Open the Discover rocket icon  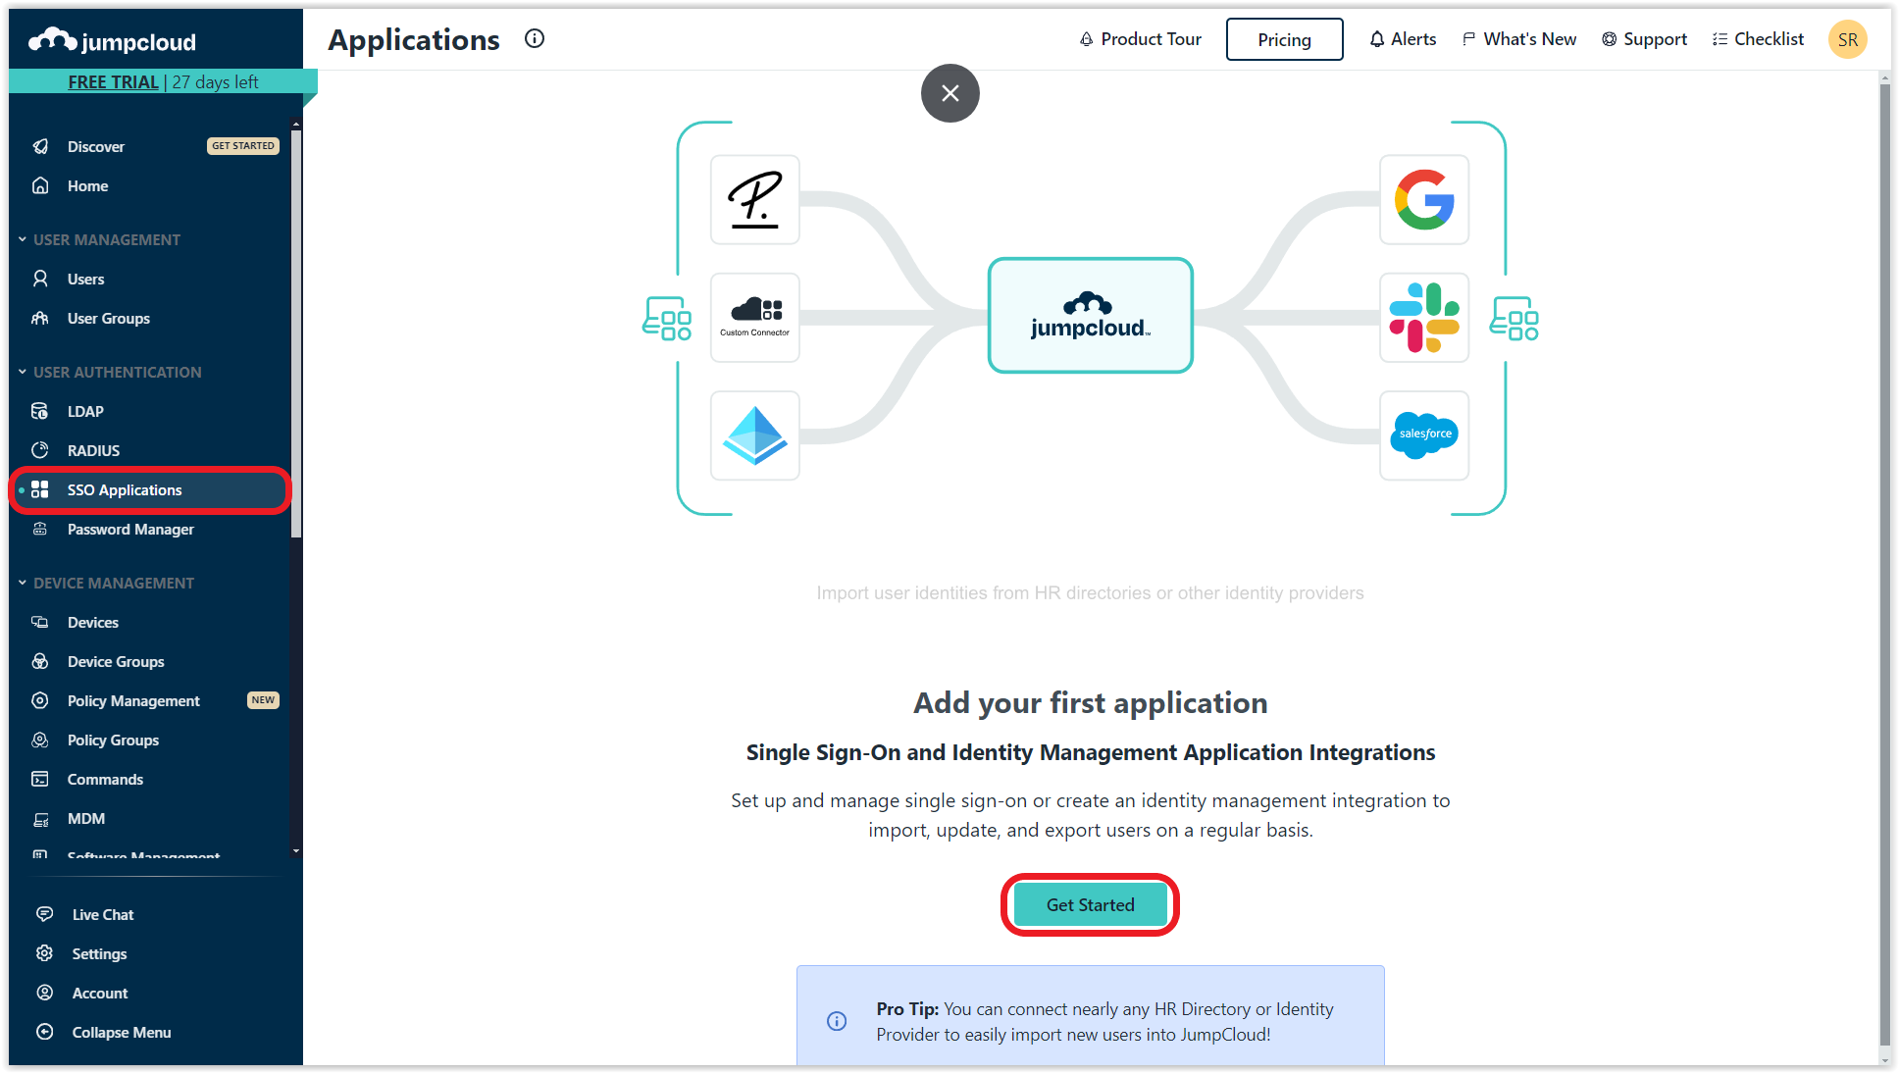40,146
